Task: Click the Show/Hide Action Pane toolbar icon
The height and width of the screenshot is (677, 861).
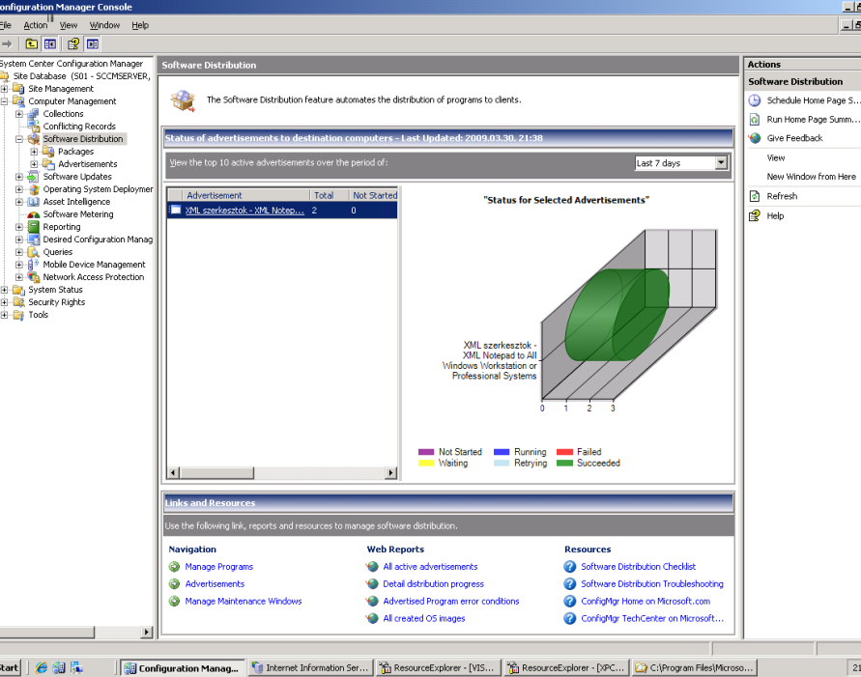Action: [x=93, y=43]
